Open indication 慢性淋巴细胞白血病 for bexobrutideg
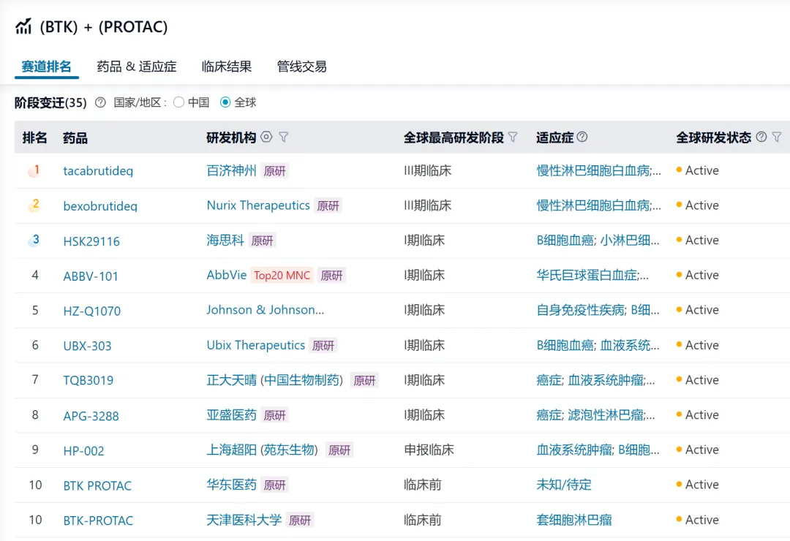 click(x=599, y=205)
